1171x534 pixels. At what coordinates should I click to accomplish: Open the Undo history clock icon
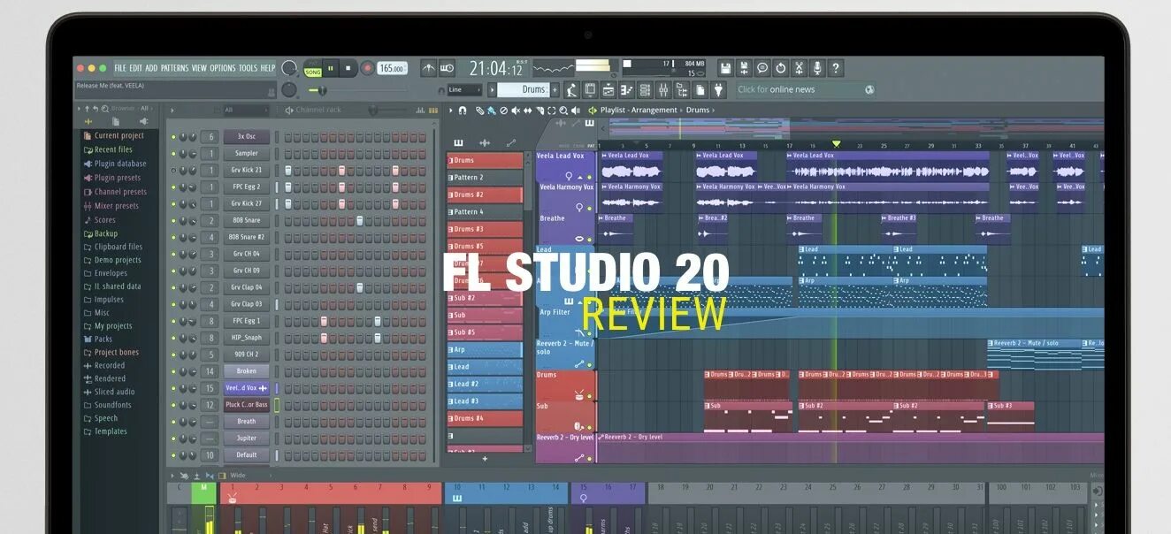pos(781,68)
